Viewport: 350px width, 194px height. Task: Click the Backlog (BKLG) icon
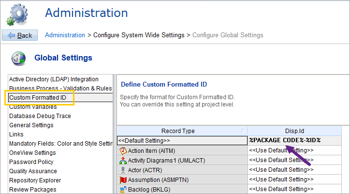tap(123, 190)
